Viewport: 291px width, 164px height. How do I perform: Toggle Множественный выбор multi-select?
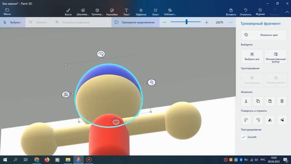pos(276,56)
